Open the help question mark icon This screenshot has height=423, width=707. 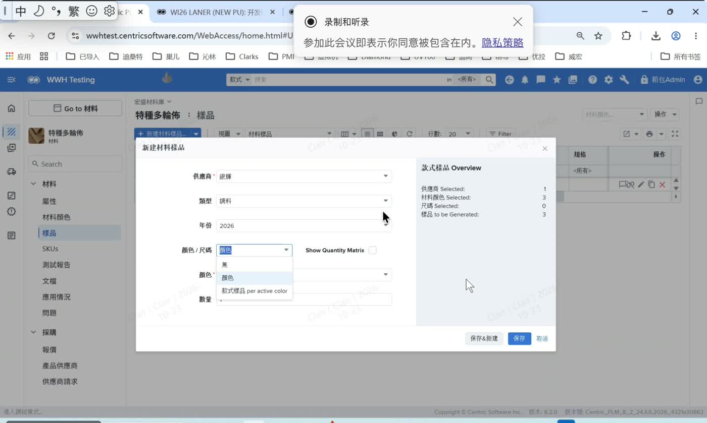click(593, 80)
